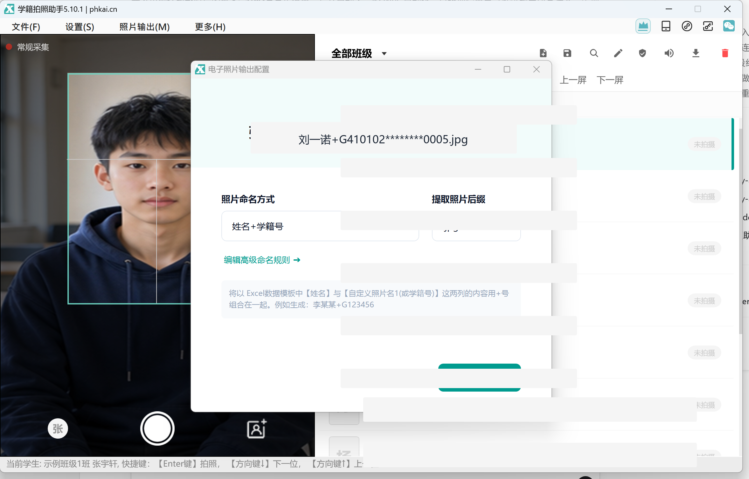The height and width of the screenshot is (479, 749).
Task: Click the 照片命名方式 label
Action: pos(248,199)
